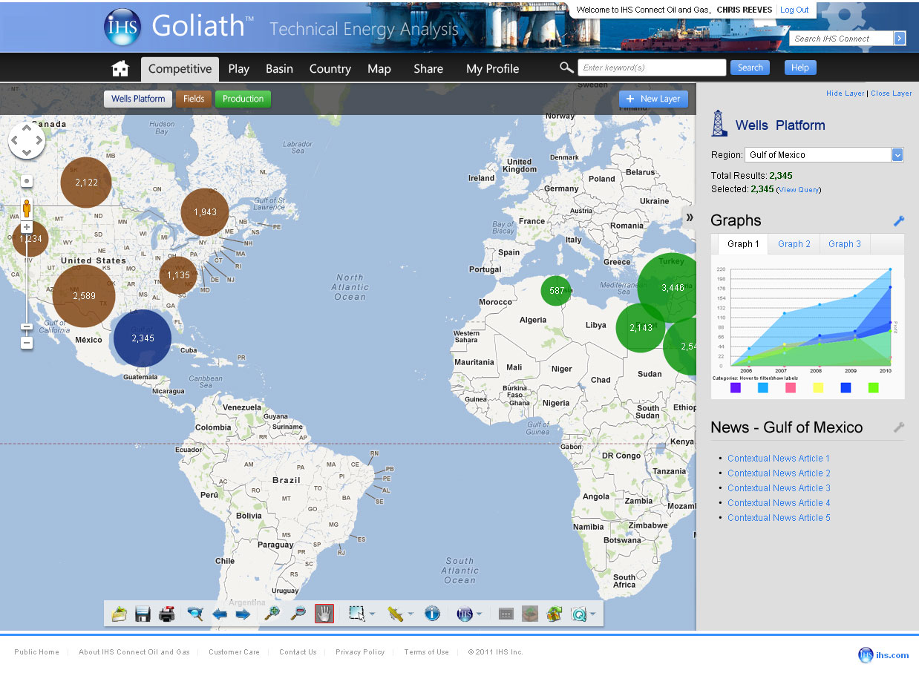Click the IHS globe toolbar icon
This screenshot has width=919, height=673.
point(465,614)
